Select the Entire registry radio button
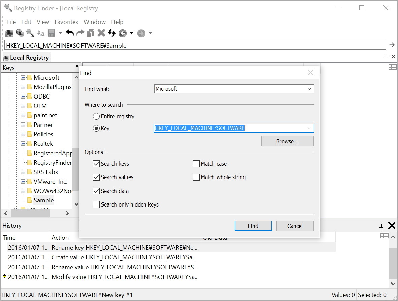This screenshot has height=301, width=398. click(x=96, y=116)
